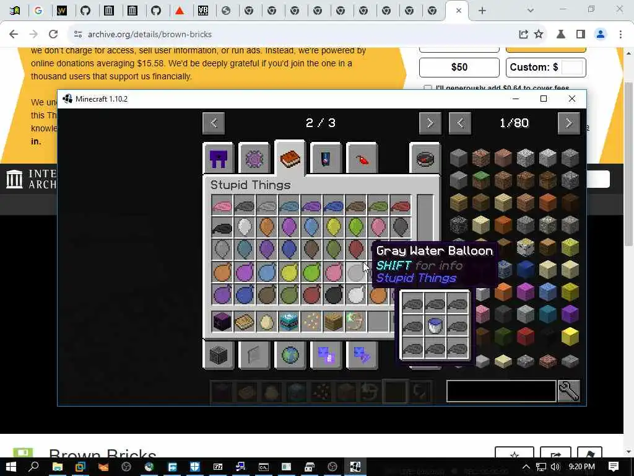The height and width of the screenshot is (476, 634).
Task: Select the egg item in hotbar
Action: [266, 322]
